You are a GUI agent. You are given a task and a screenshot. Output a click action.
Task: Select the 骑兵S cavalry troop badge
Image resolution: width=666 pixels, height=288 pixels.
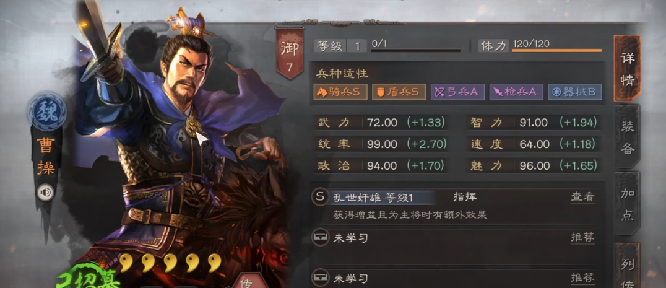click(340, 92)
